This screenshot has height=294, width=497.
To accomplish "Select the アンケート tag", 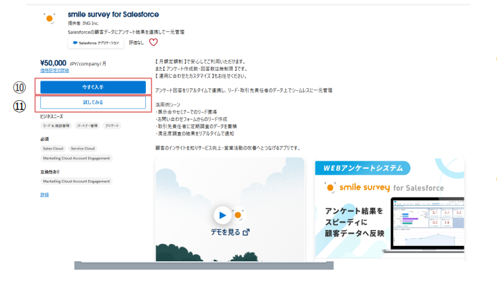I will point(112,126).
